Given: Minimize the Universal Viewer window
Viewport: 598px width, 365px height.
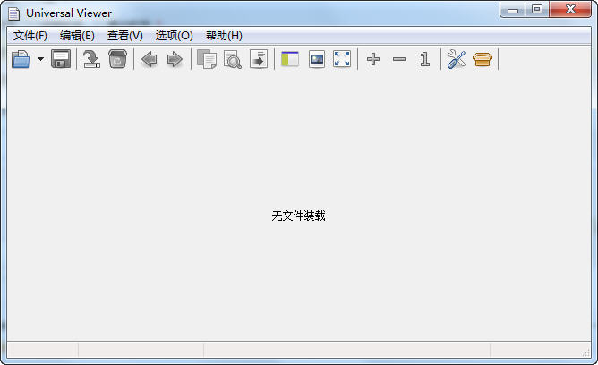Looking at the screenshot, I should coord(513,10).
